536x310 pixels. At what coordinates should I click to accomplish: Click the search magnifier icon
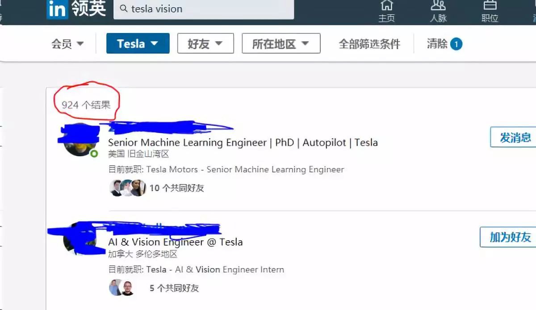pyautogui.click(x=123, y=8)
